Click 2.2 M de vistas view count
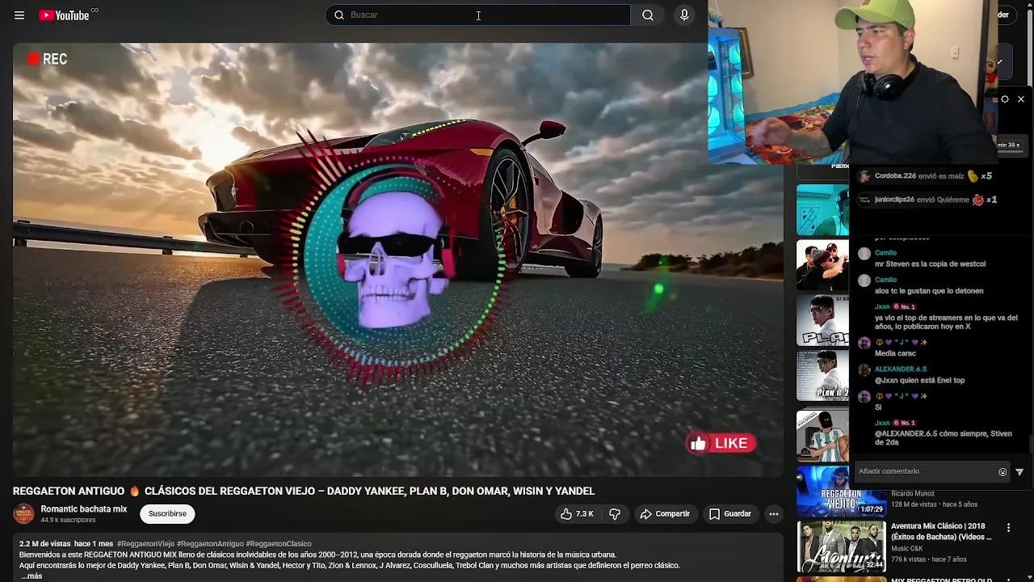The width and height of the screenshot is (1034, 582). pyautogui.click(x=44, y=544)
